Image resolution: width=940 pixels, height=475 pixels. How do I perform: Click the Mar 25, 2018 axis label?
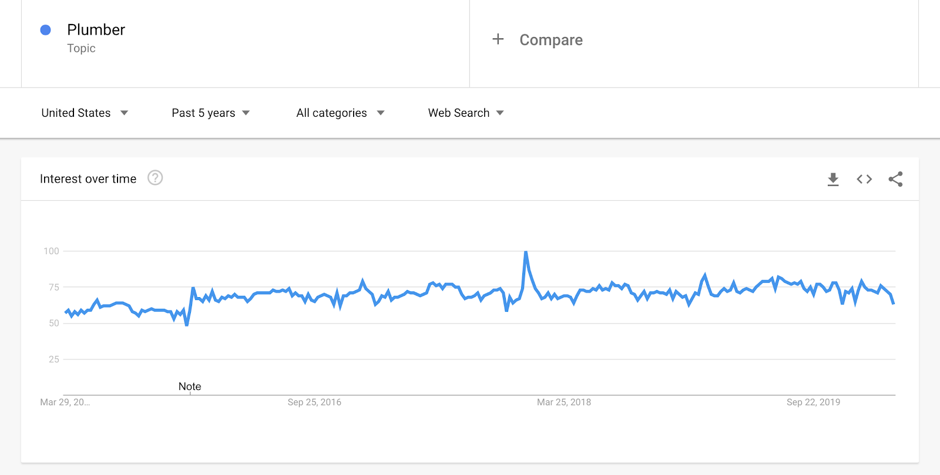[564, 402]
